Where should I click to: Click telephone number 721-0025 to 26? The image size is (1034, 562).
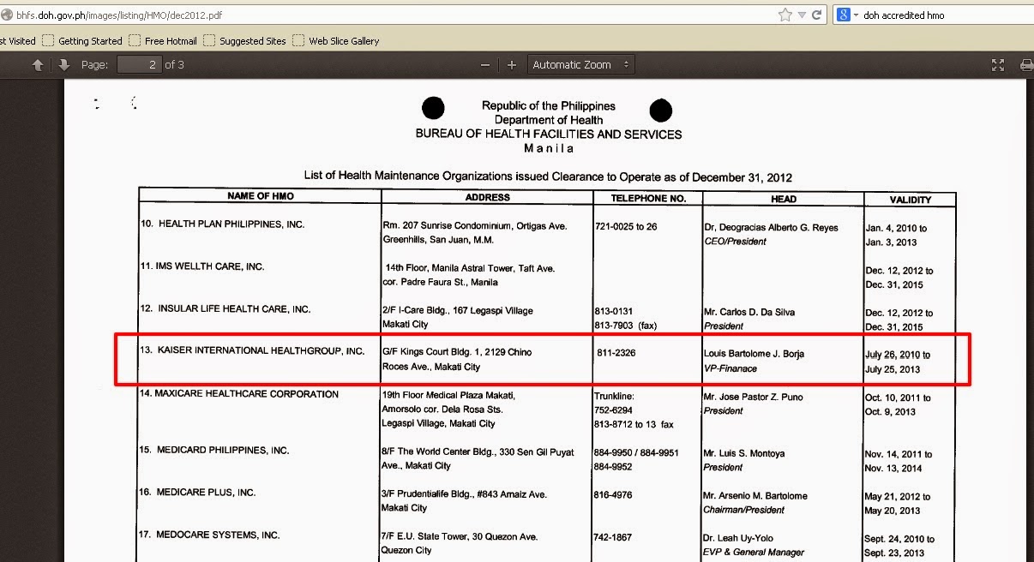[626, 227]
